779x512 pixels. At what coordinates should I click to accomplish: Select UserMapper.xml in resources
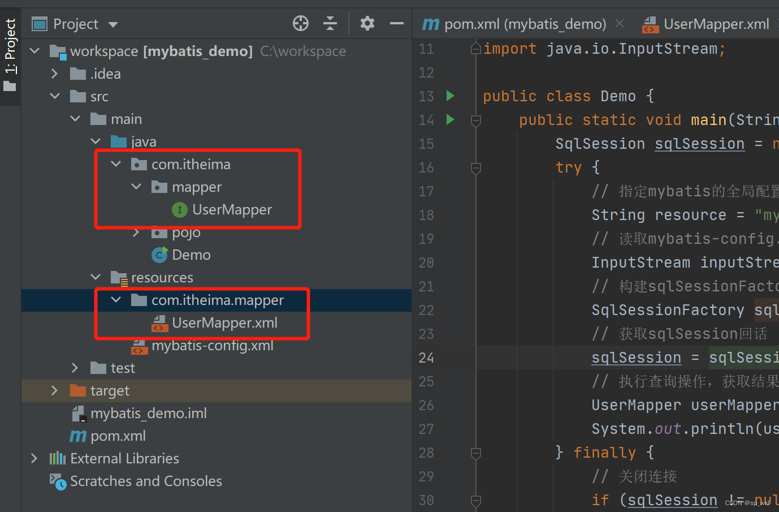pyautogui.click(x=224, y=322)
